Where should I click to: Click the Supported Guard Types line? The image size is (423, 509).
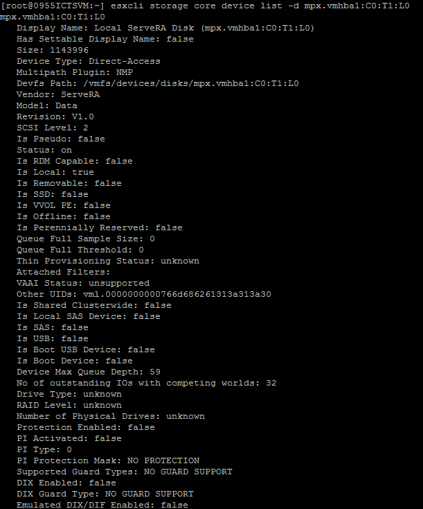(125, 472)
